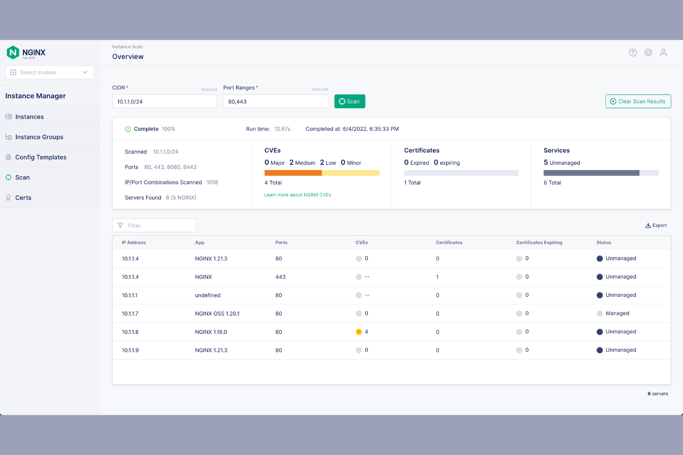Open the help question mark icon
The width and height of the screenshot is (683, 455).
(x=633, y=53)
